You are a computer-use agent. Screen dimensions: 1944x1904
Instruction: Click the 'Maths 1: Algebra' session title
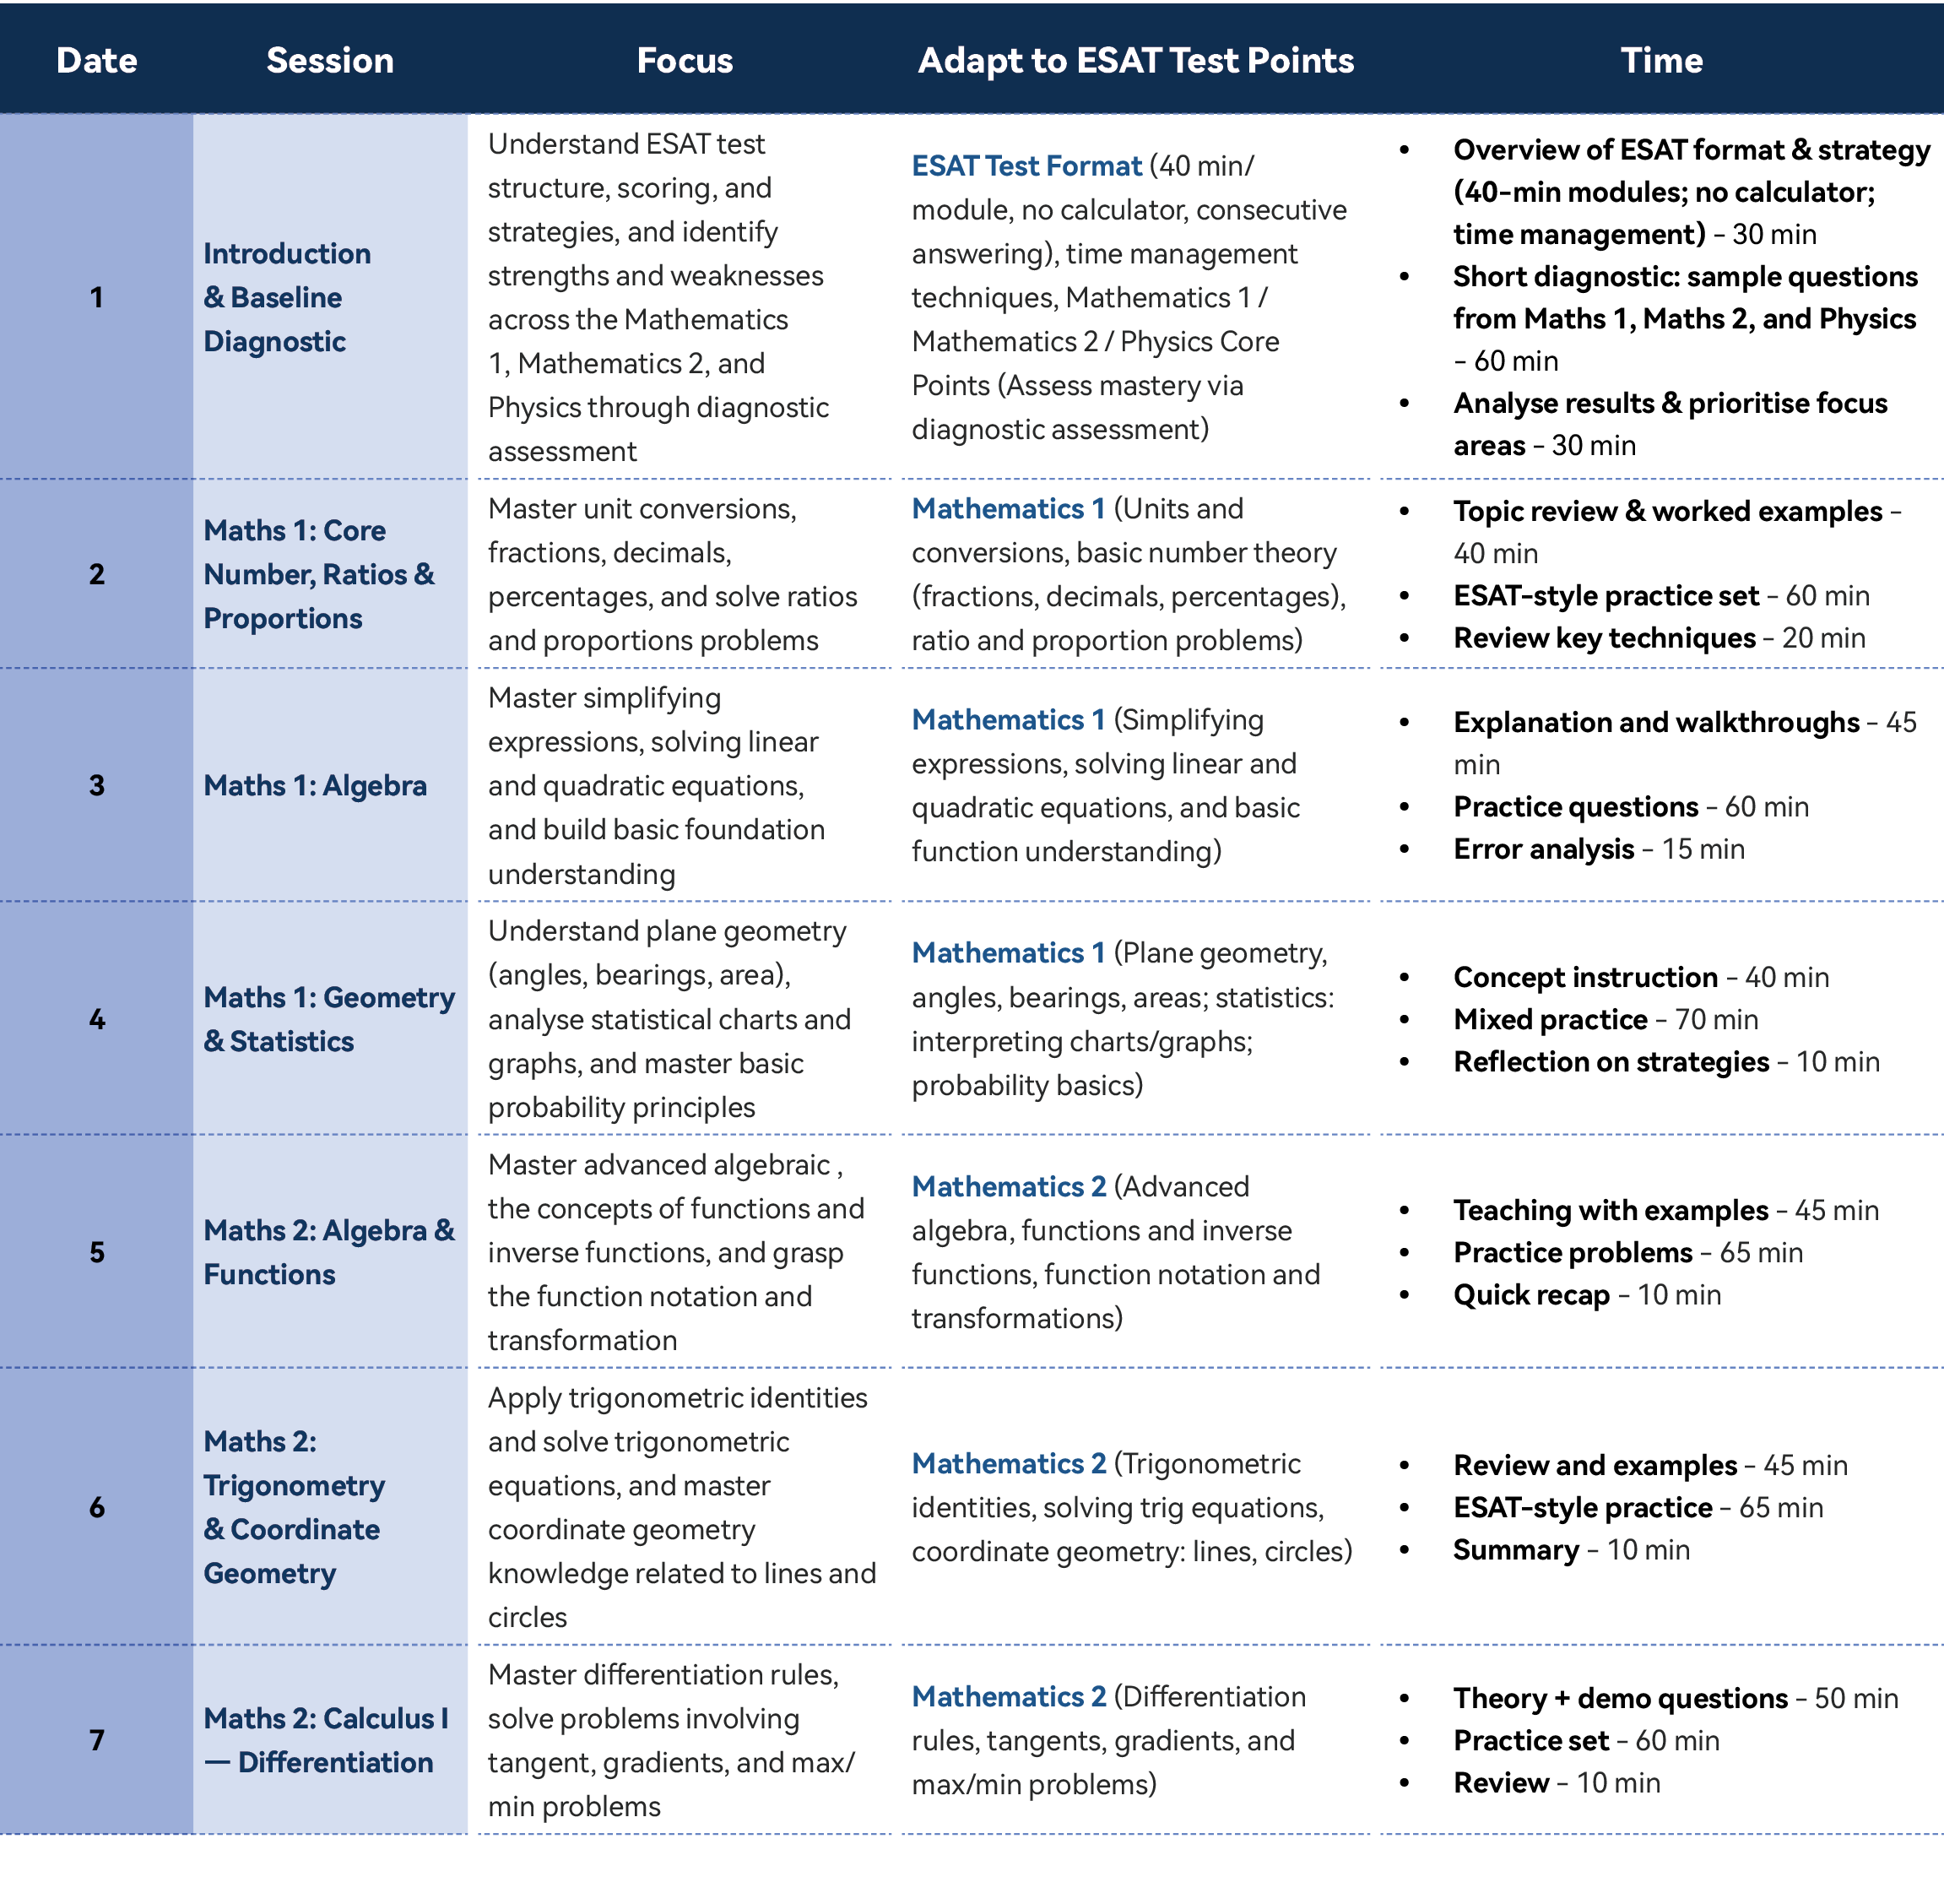pyautogui.click(x=315, y=786)
